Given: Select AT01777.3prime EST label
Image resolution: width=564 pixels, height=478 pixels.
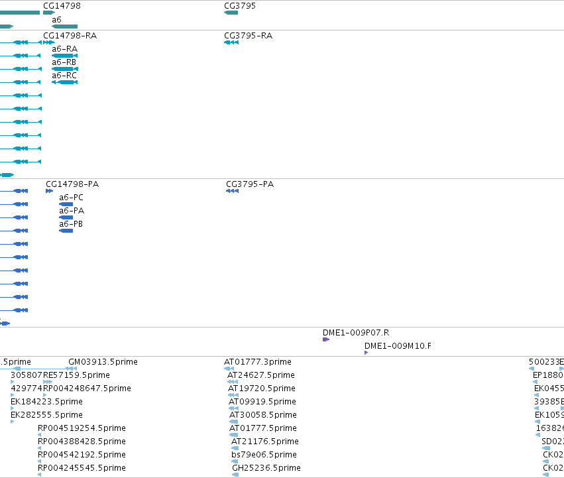Looking at the screenshot, I should point(258,362).
